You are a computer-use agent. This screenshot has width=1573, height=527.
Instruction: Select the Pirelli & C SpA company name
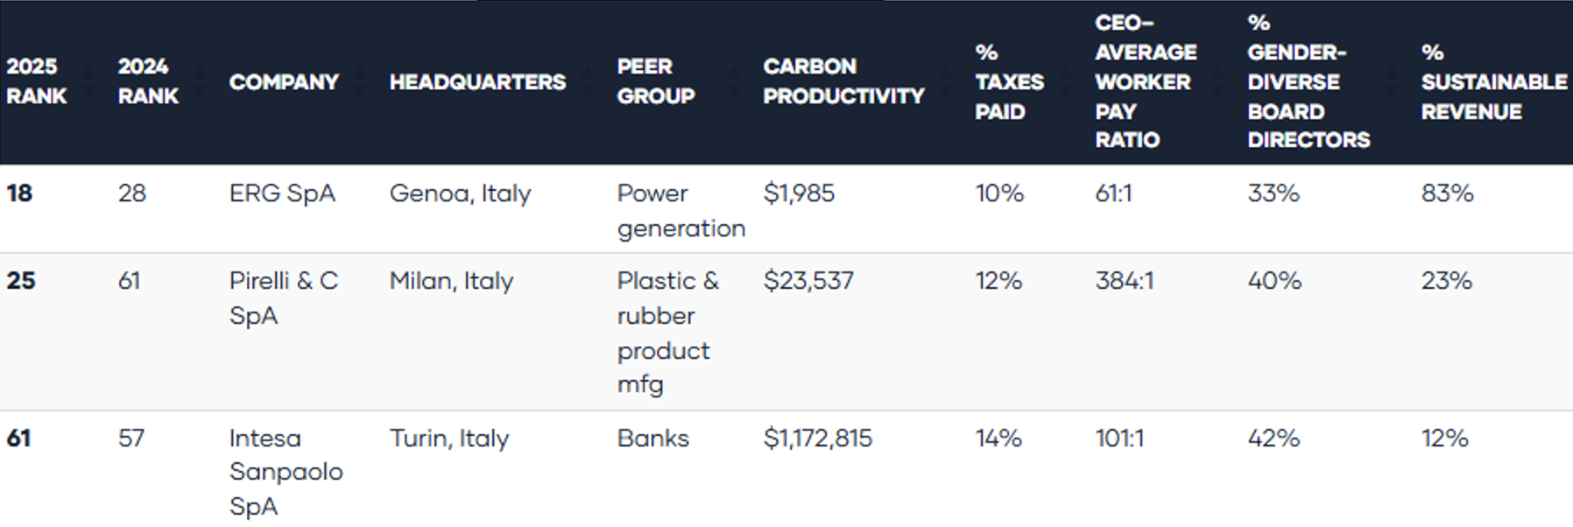click(283, 298)
